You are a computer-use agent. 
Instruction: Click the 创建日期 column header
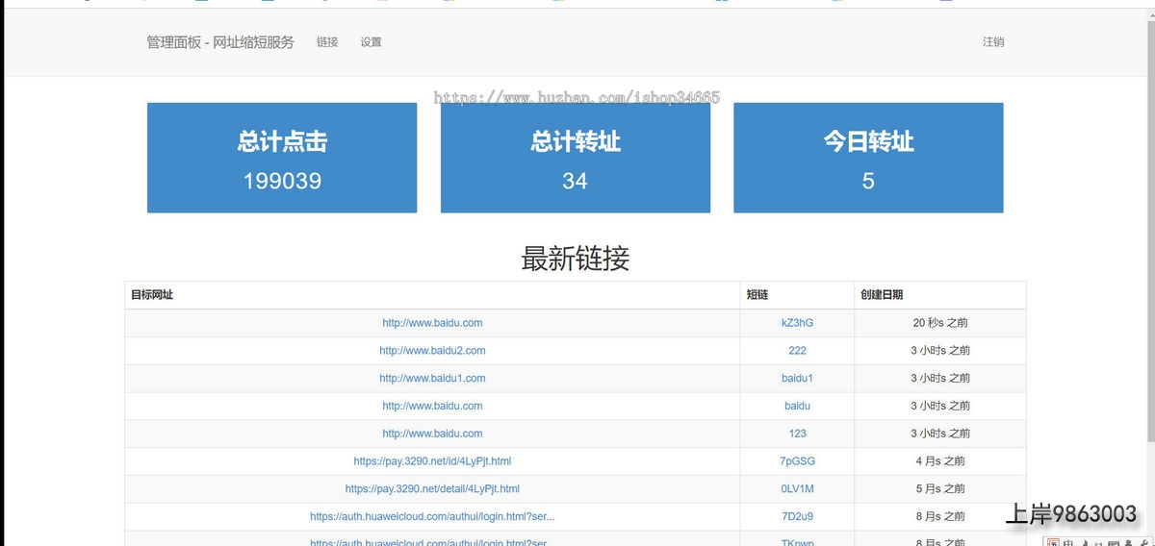(882, 295)
